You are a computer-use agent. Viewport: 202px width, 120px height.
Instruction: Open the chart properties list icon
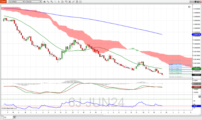(81, 2)
